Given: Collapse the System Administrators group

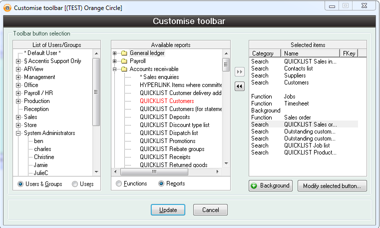Looking at the screenshot, I should [x=18, y=133].
